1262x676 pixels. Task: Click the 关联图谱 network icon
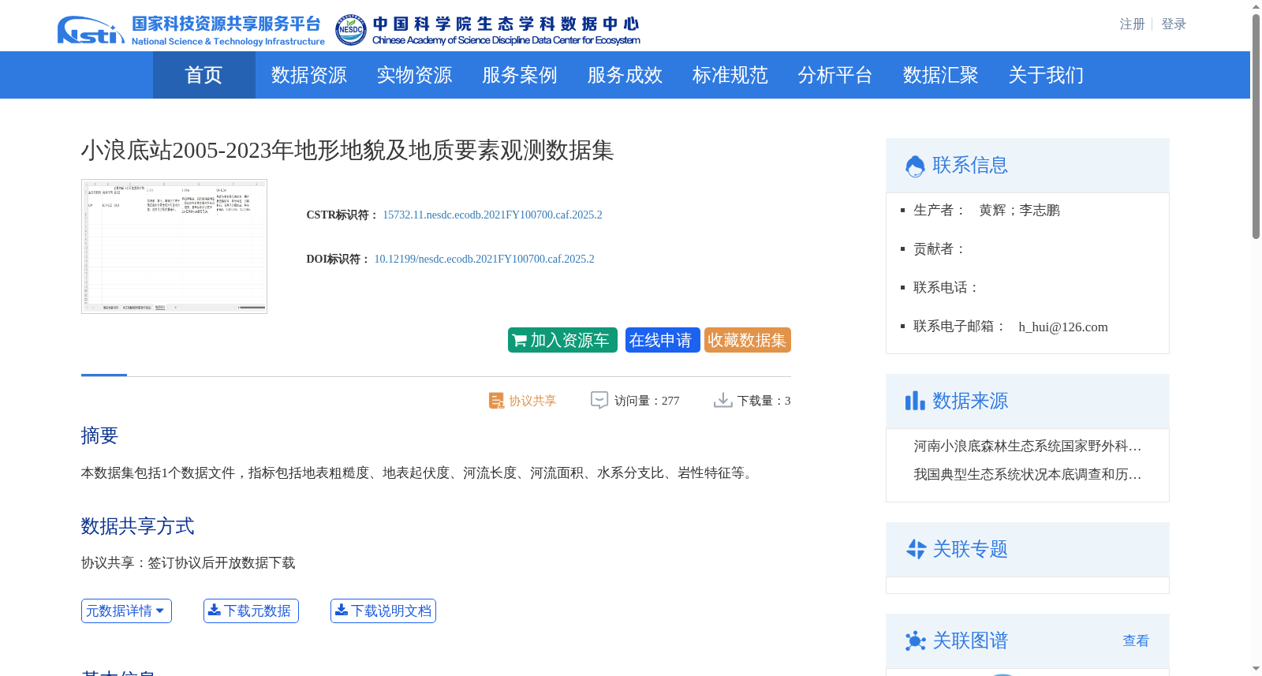pos(916,641)
